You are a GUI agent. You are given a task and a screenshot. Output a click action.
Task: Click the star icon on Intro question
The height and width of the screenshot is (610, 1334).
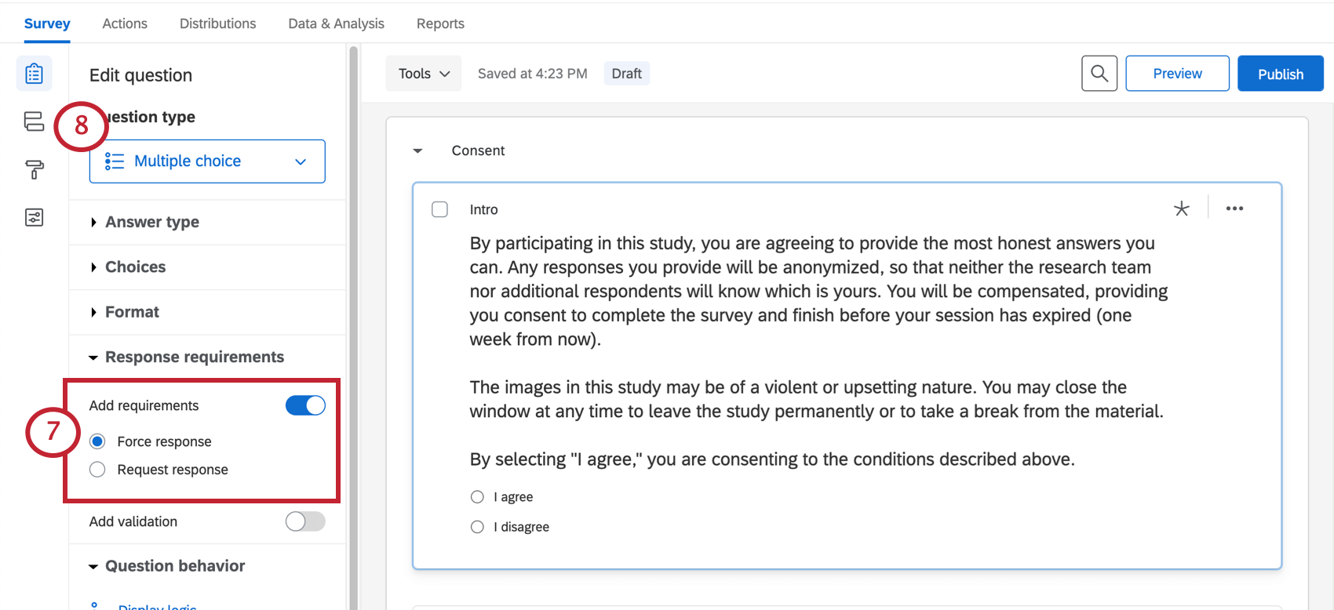[1181, 209]
